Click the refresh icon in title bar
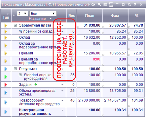The image size is (146, 117). coord(93,5)
